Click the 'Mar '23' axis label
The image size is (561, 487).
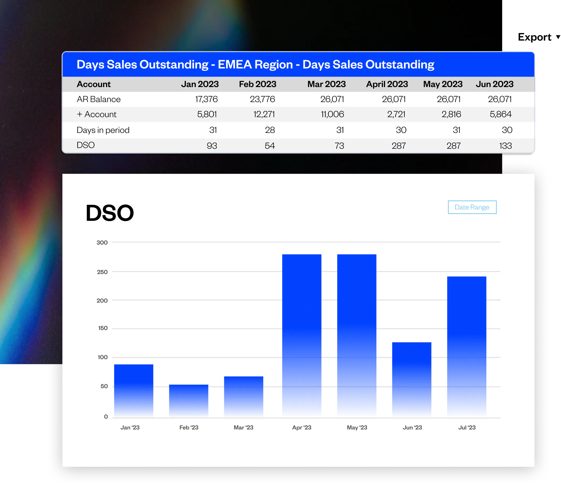point(243,427)
